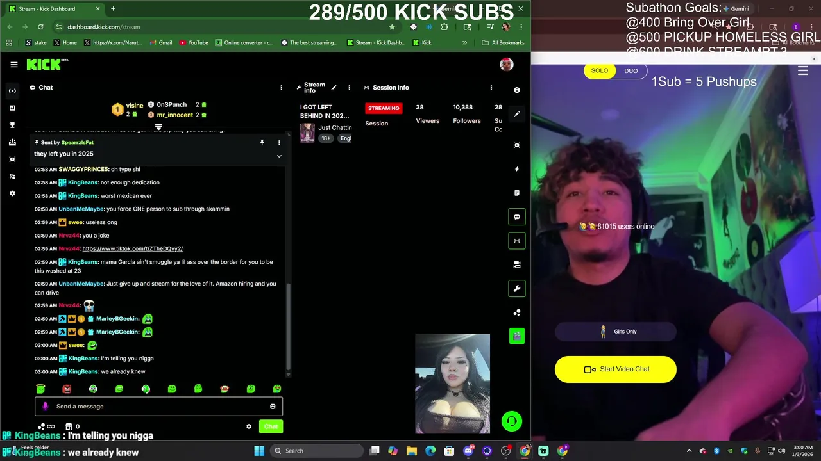Screen dimensions: 821x461
Task: Unpin the pinned message pin icon
Action: tap(262, 142)
